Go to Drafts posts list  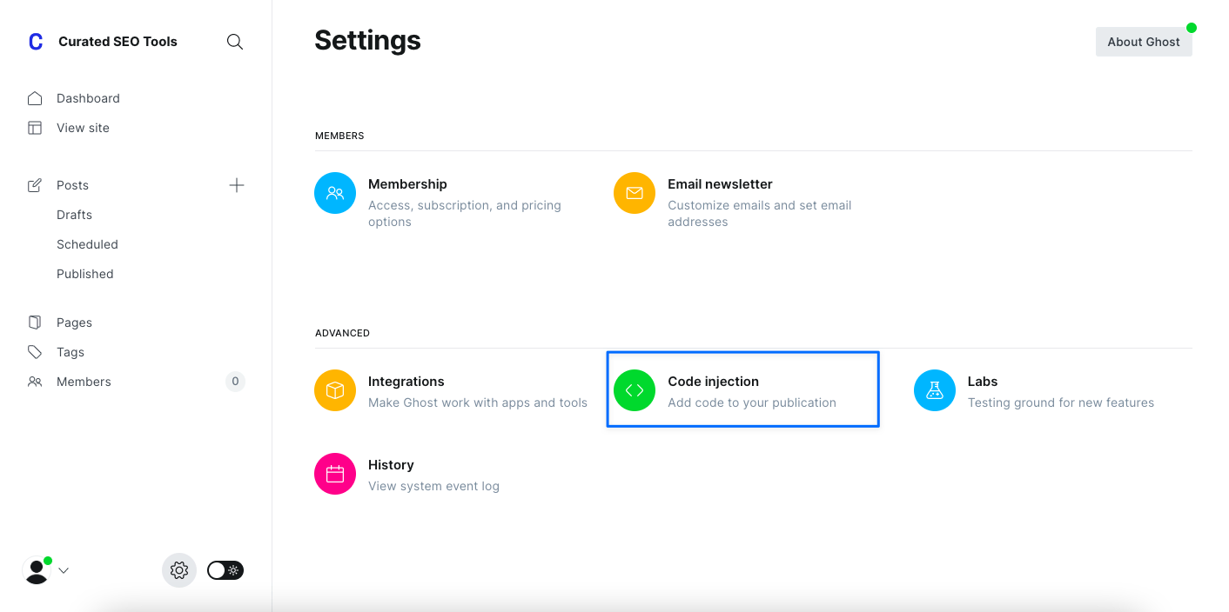click(74, 215)
